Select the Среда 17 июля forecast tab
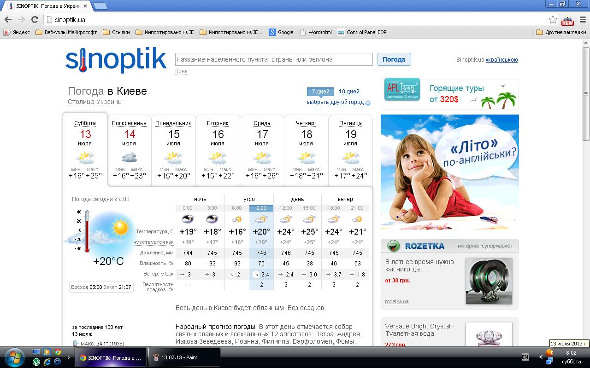Image resolution: width=590 pixels, height=368 pixels. pyautogui.click(x=262, y=150)
